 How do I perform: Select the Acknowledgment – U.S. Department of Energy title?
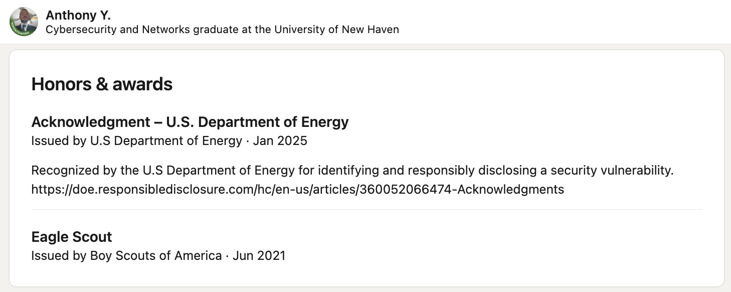[190, 122]
